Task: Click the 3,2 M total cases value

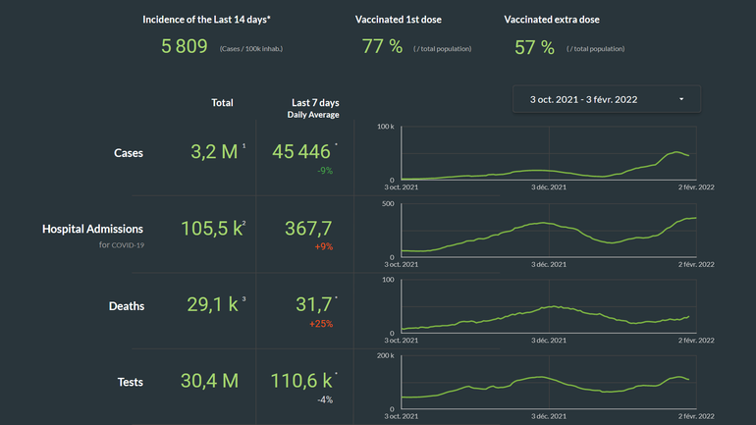Action: [214, 152]
